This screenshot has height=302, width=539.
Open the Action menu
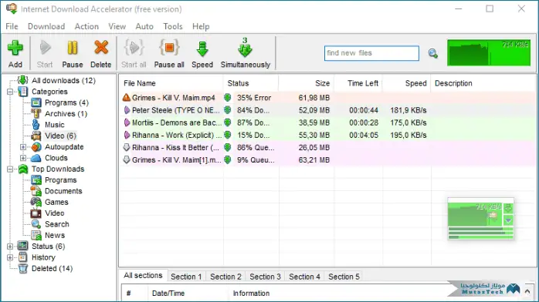coord(86,26)
